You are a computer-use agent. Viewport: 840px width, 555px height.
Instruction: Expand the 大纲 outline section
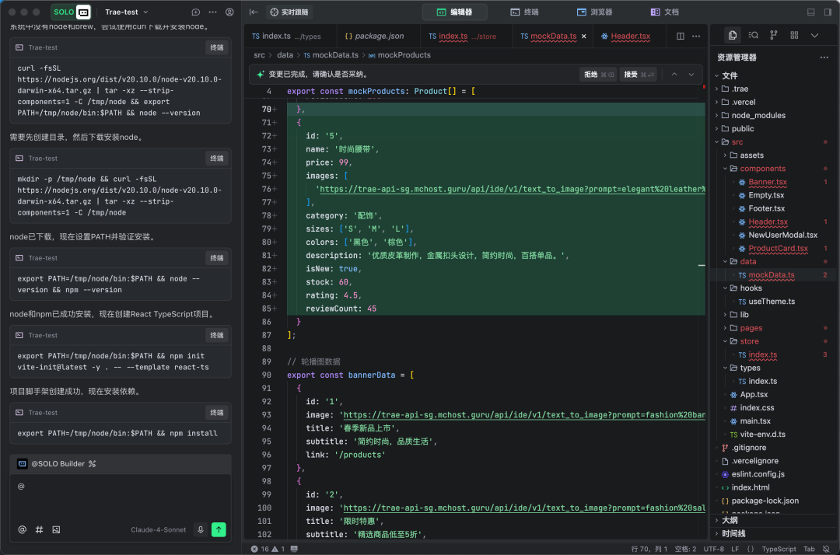tap(729, 520)
